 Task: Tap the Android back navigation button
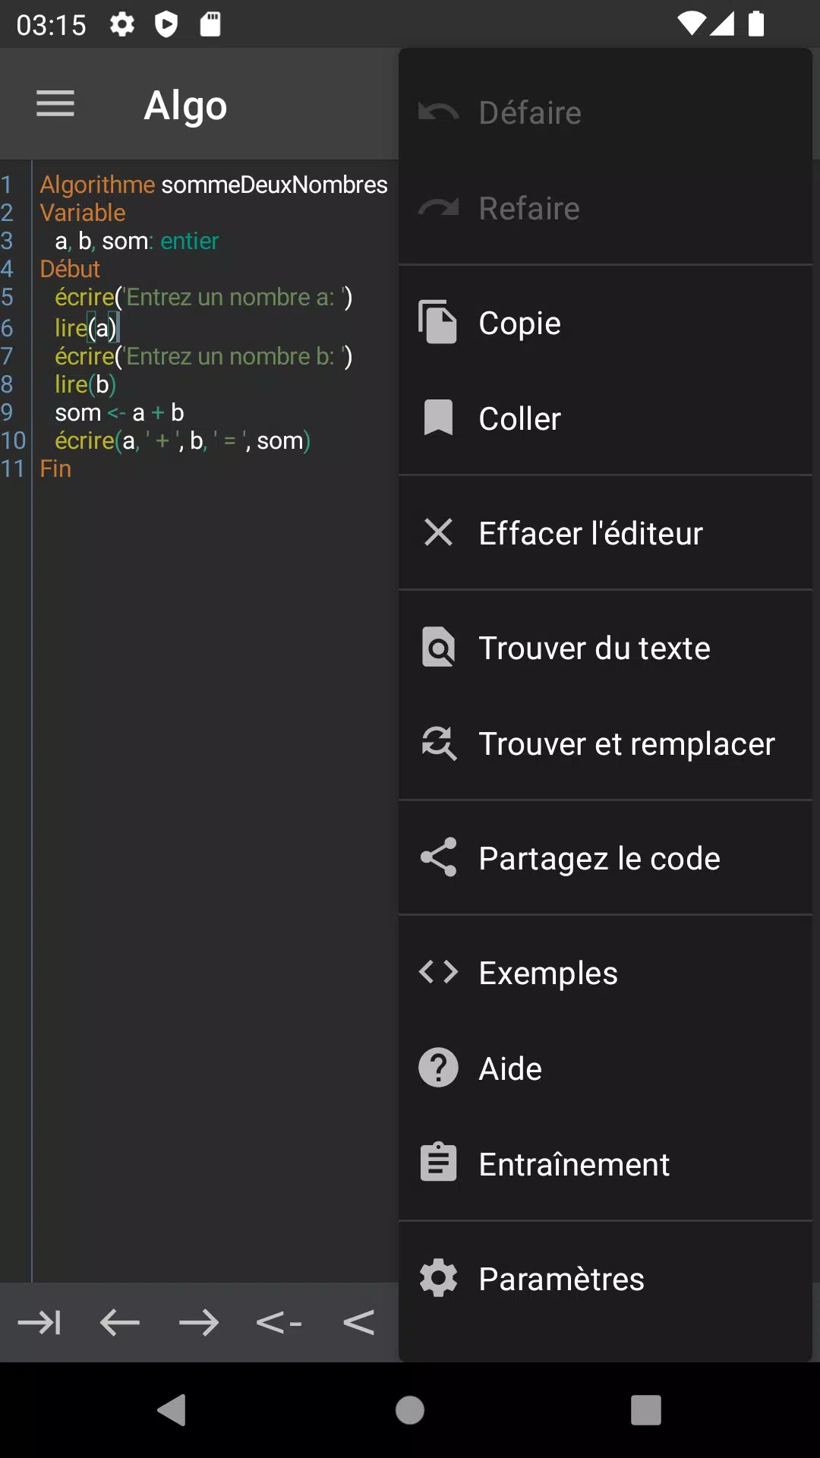172,1410
